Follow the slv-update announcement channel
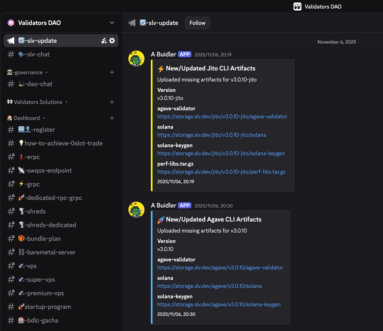The image size is (383, 331). coord(197,23)
